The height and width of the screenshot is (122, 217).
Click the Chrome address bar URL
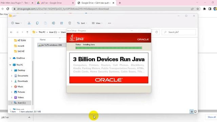pyautogui.click(x=63, y=9)
